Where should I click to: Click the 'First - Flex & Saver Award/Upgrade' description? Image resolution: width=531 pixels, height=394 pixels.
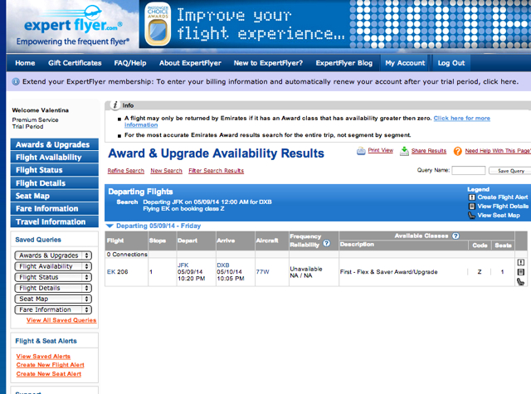click(389, 272)
